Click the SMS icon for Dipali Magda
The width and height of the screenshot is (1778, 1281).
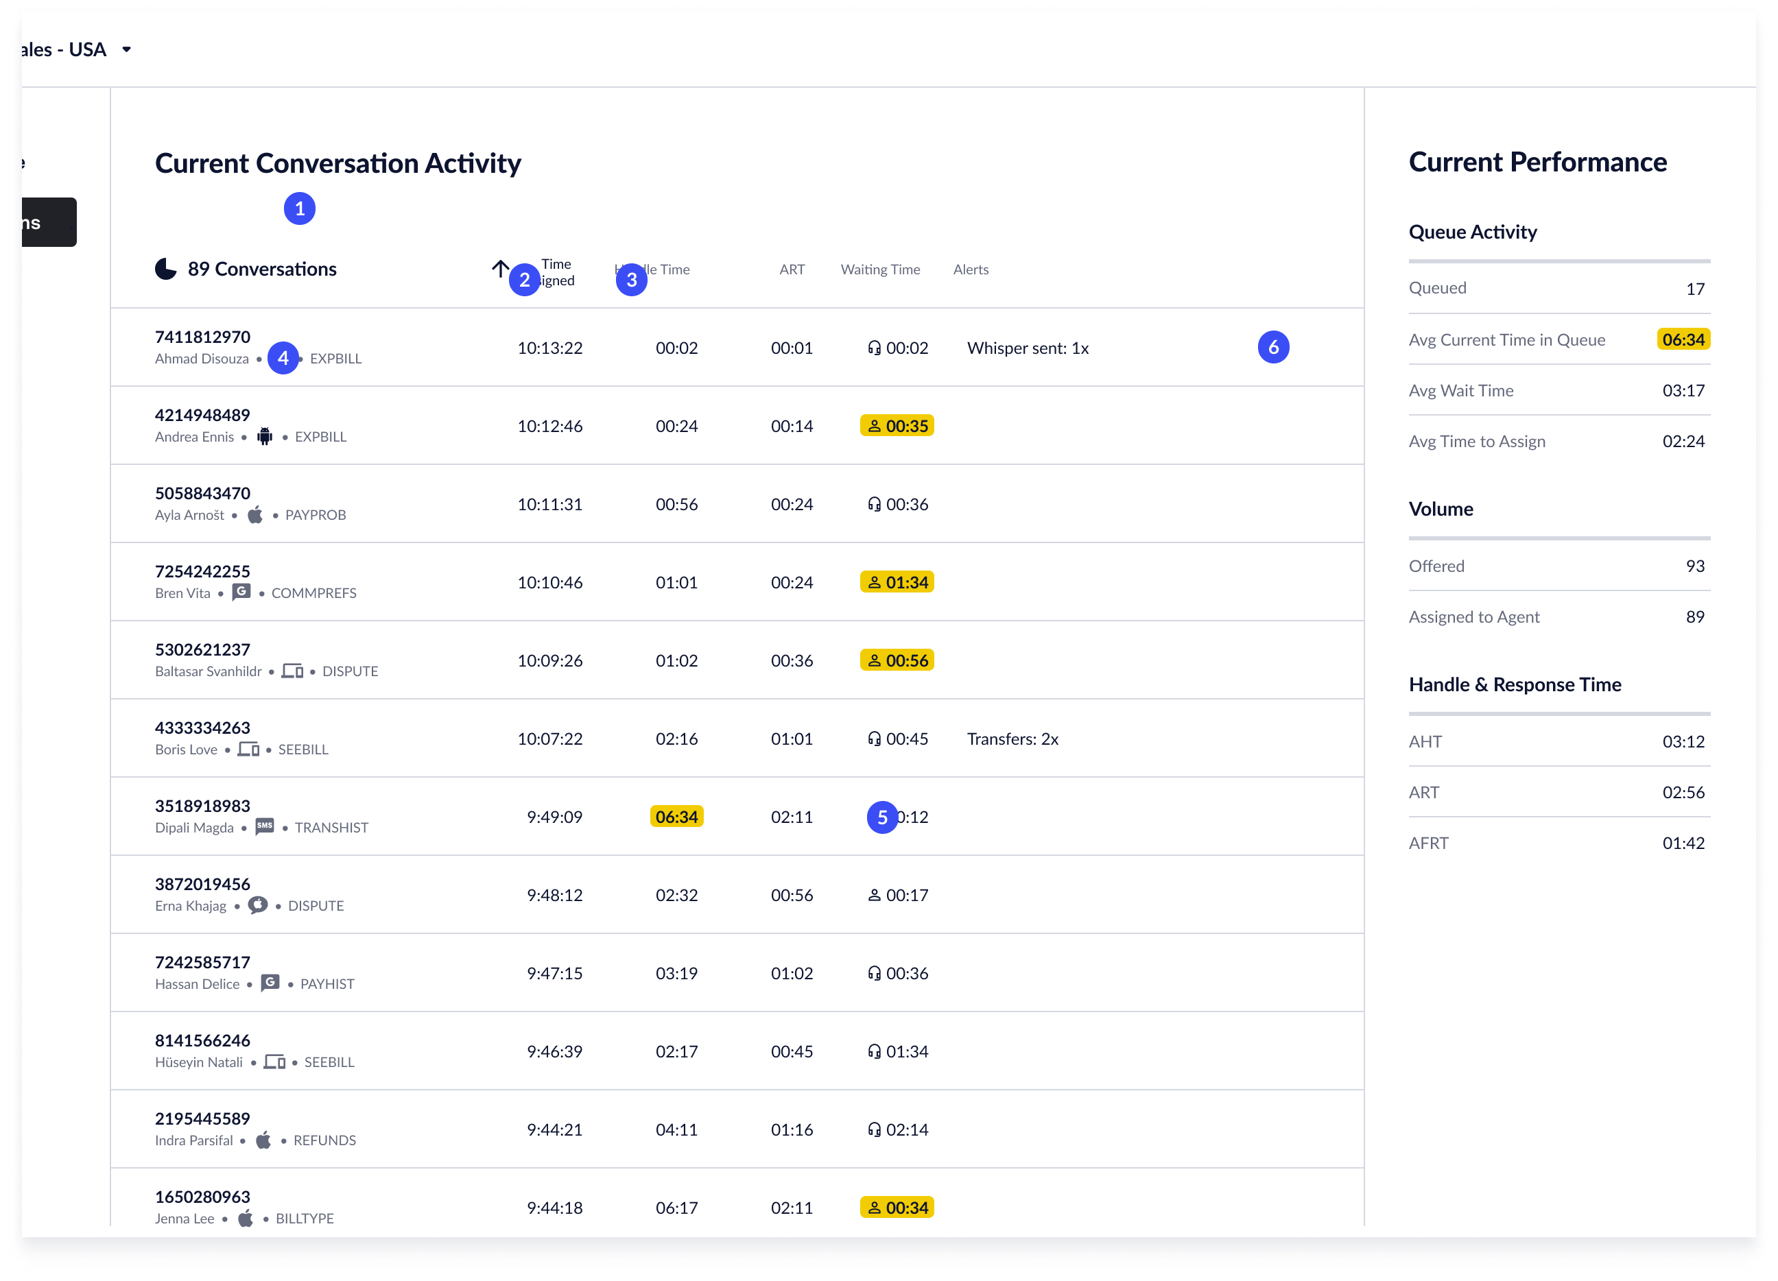[264, 826]
